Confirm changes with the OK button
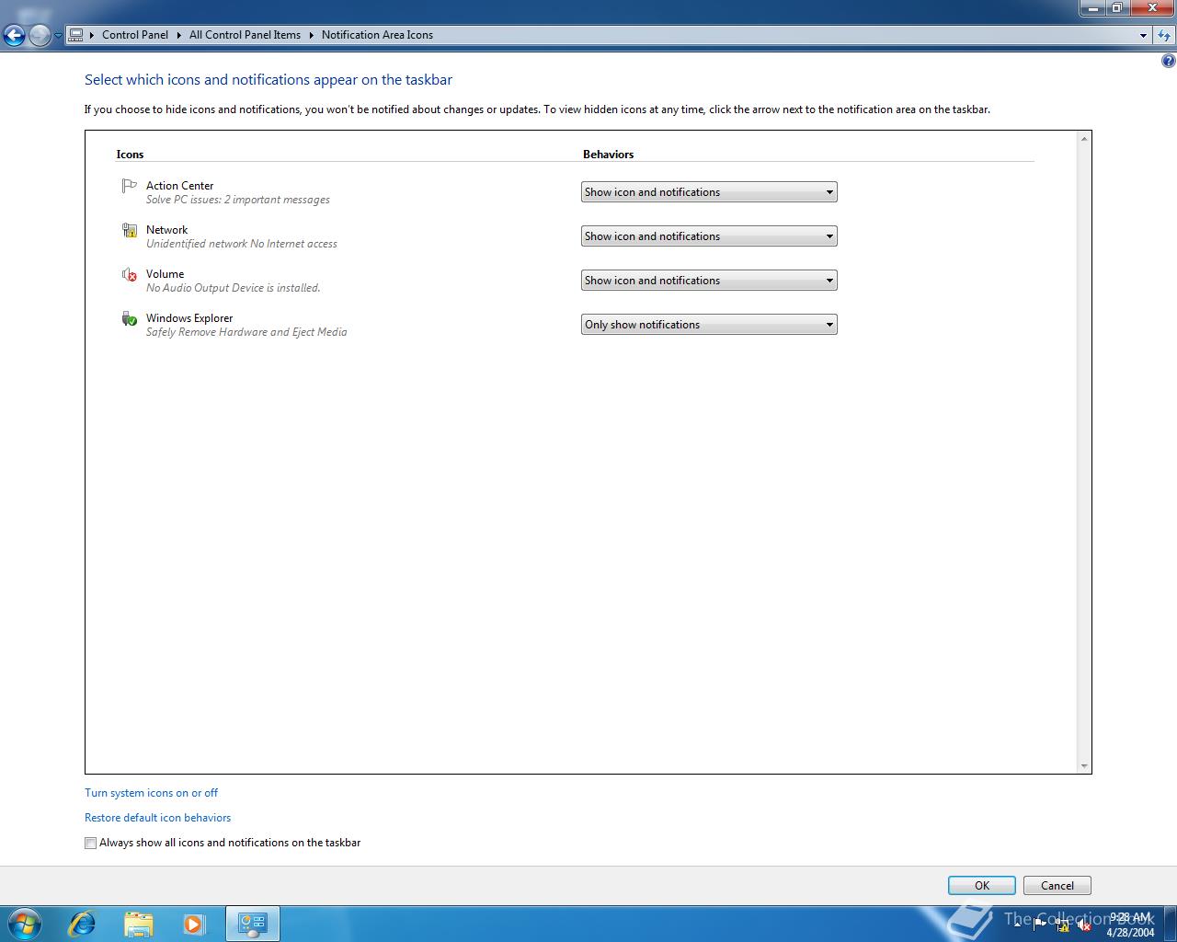This screenshot has height=942, width=1177. click(x=982, y=885)
